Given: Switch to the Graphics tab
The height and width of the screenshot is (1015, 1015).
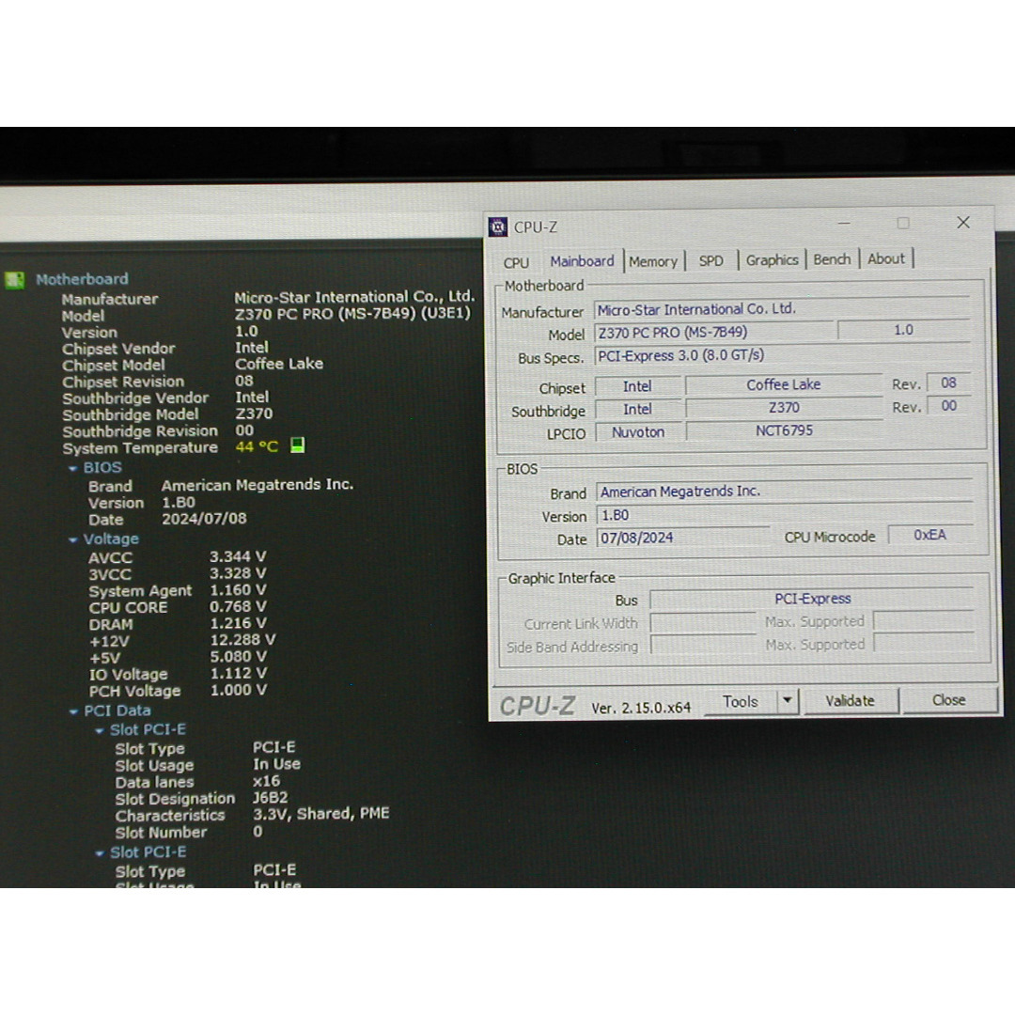Looking at the screenshot, I should point(772,260).
